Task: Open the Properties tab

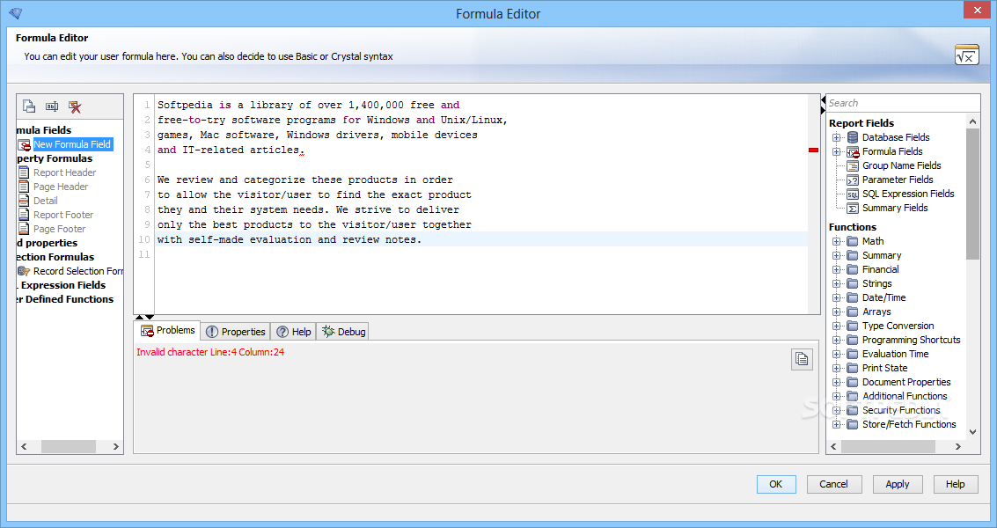Action: point(235,332)
